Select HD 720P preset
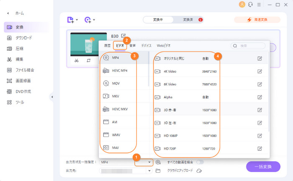Viewport: 293px width, 181px height. tap(209, 149)
